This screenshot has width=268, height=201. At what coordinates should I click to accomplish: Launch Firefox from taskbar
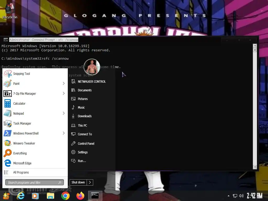(80, 196)
